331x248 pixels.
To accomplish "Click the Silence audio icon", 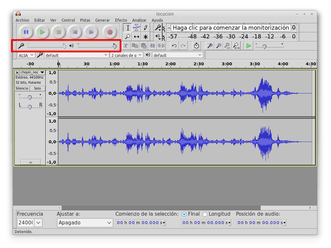I will 161,46.
